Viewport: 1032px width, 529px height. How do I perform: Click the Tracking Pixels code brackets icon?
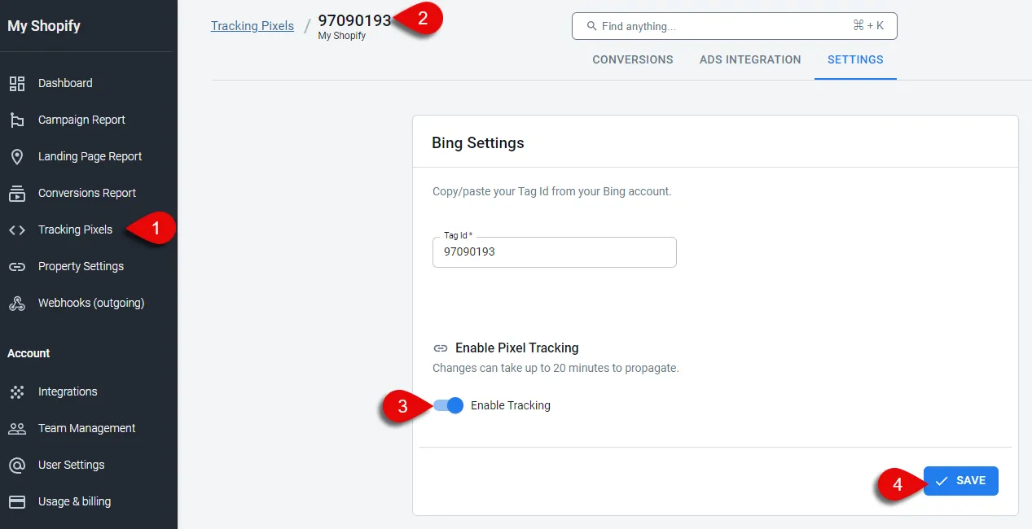(x=17, y=230)
